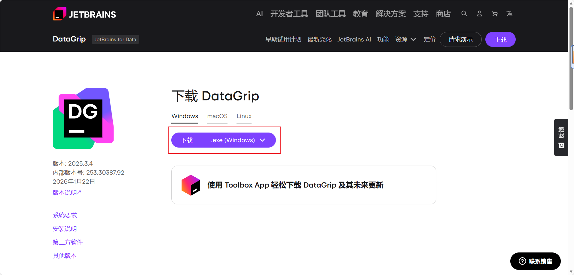Go to 早期试用计划 page

[283, 39]
